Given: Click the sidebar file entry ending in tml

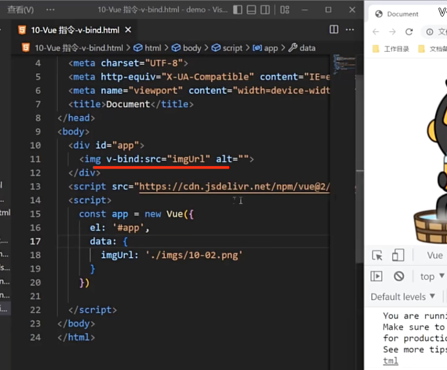Looking at the screenshot, I should (5, 213).
